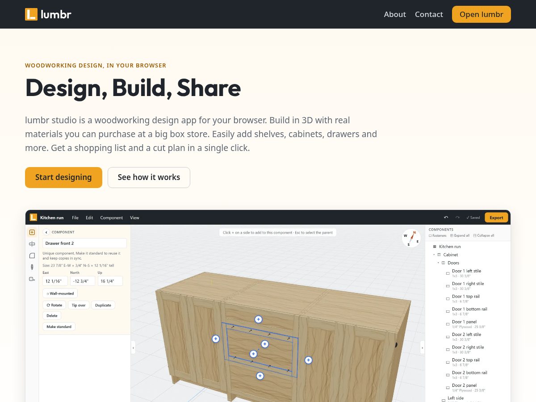Click the board icon beside Door 2 panel

tap(448, 387)
